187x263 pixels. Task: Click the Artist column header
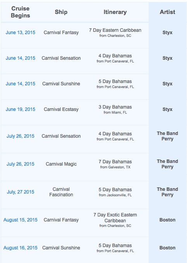pyautogui.click(x=167, y=12)
